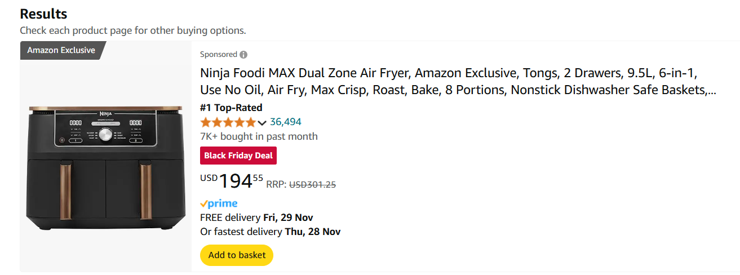This screenshot has height=275, width=740.
Task: Click the Amazon Exclusive badge
Action: coord(61,50)
